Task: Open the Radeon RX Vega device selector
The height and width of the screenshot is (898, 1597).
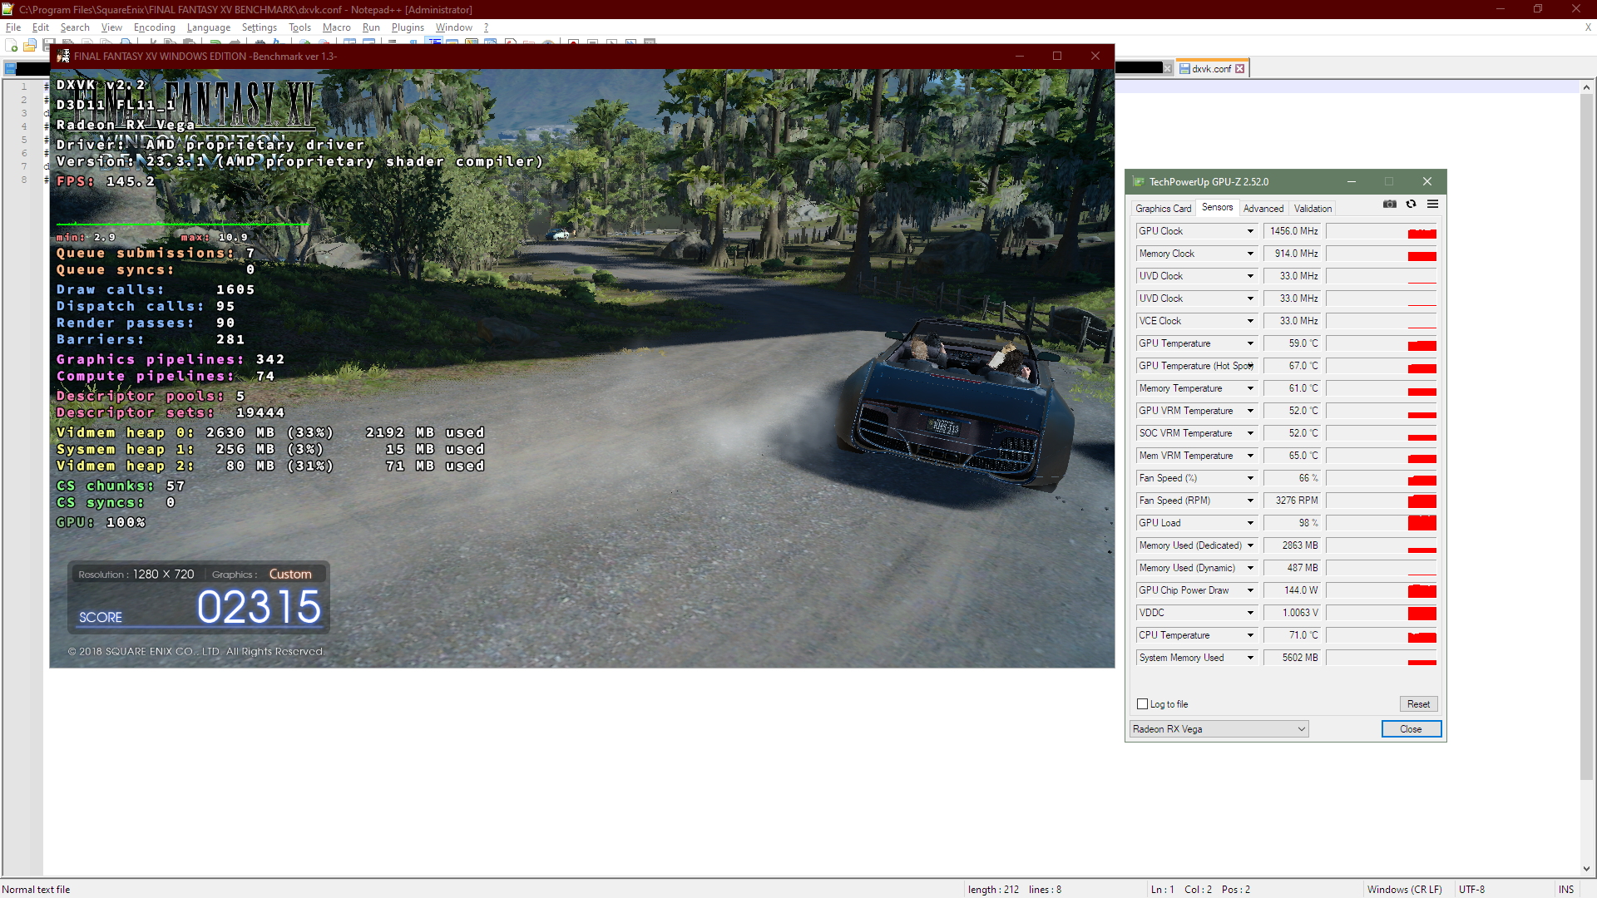Action: (1219, 728)
